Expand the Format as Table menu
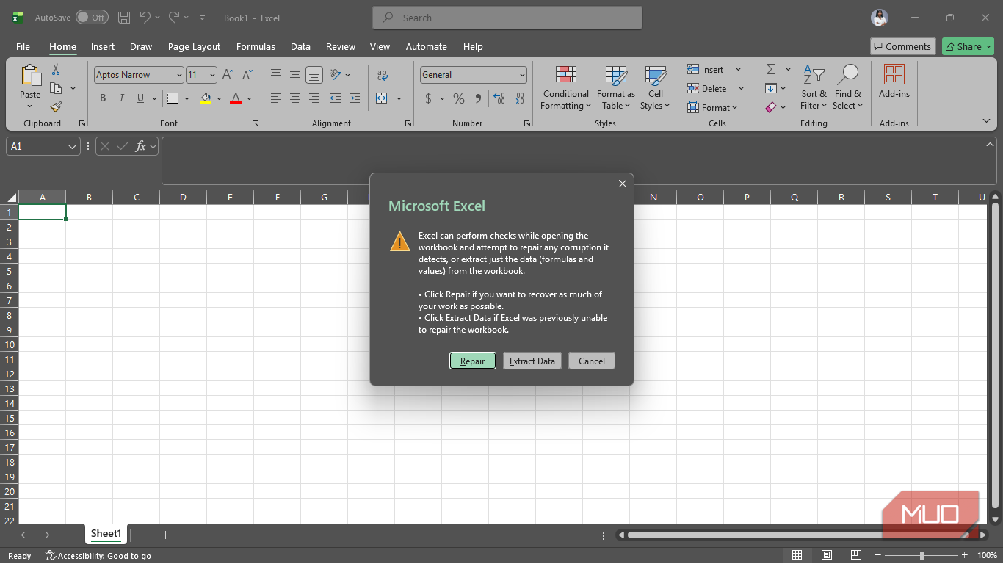The height and width of the screenshot is (564, 1003). [616, 88]
